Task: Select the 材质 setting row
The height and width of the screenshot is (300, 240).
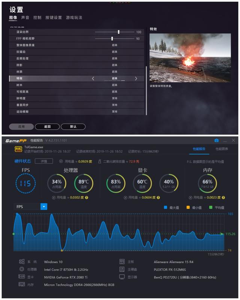Action: (x=76, y=72)
